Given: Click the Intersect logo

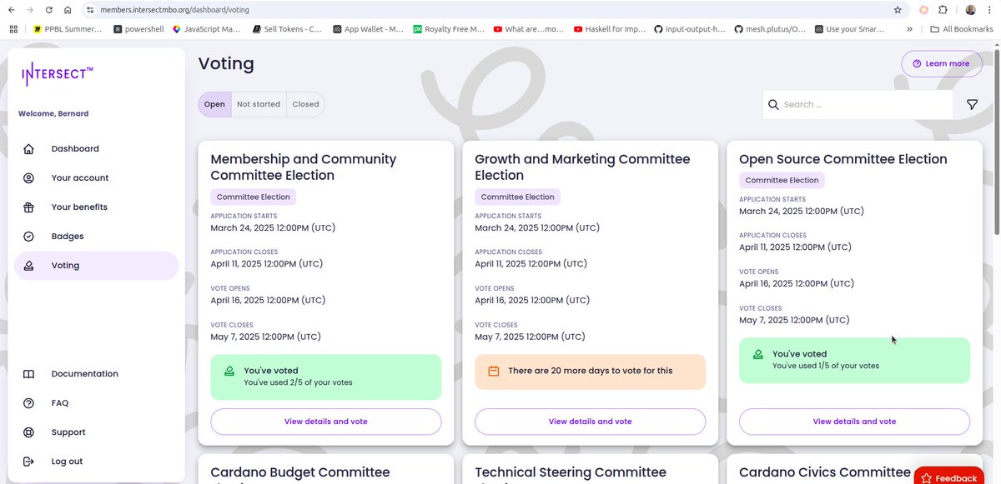Looking at the screenshot, I should [57, 74].
